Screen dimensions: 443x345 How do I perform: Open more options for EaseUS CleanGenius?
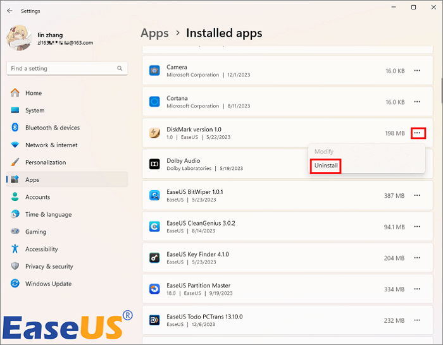tap(417, 226)
